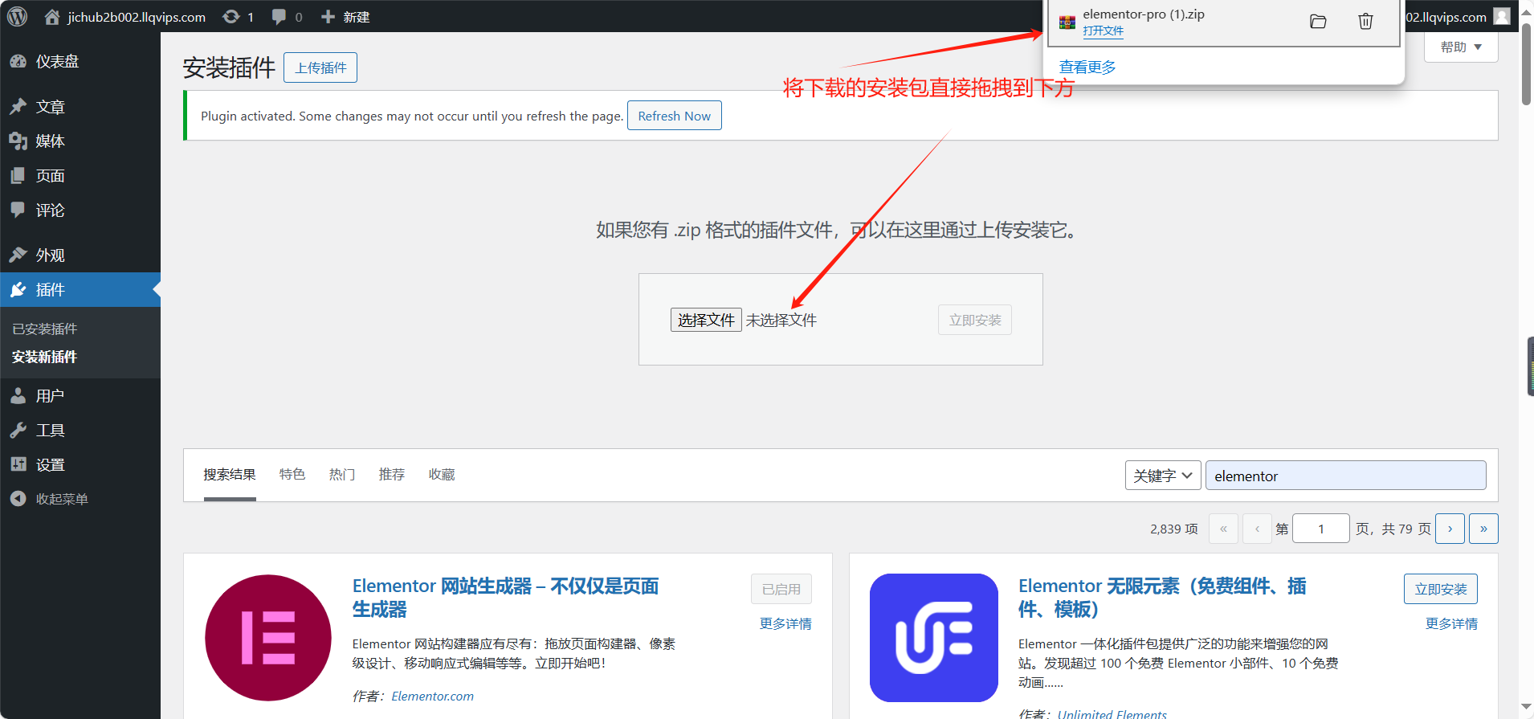Image resolution: width=1534 pixels, height=719 pixels.
Task: Expand the 帮助 help dropdown
Action: coord(1461,47)
